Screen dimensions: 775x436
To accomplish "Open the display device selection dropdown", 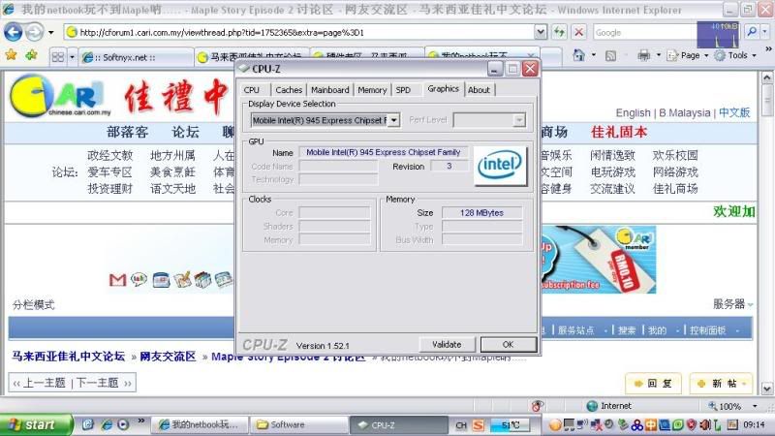I will [393, 120].
